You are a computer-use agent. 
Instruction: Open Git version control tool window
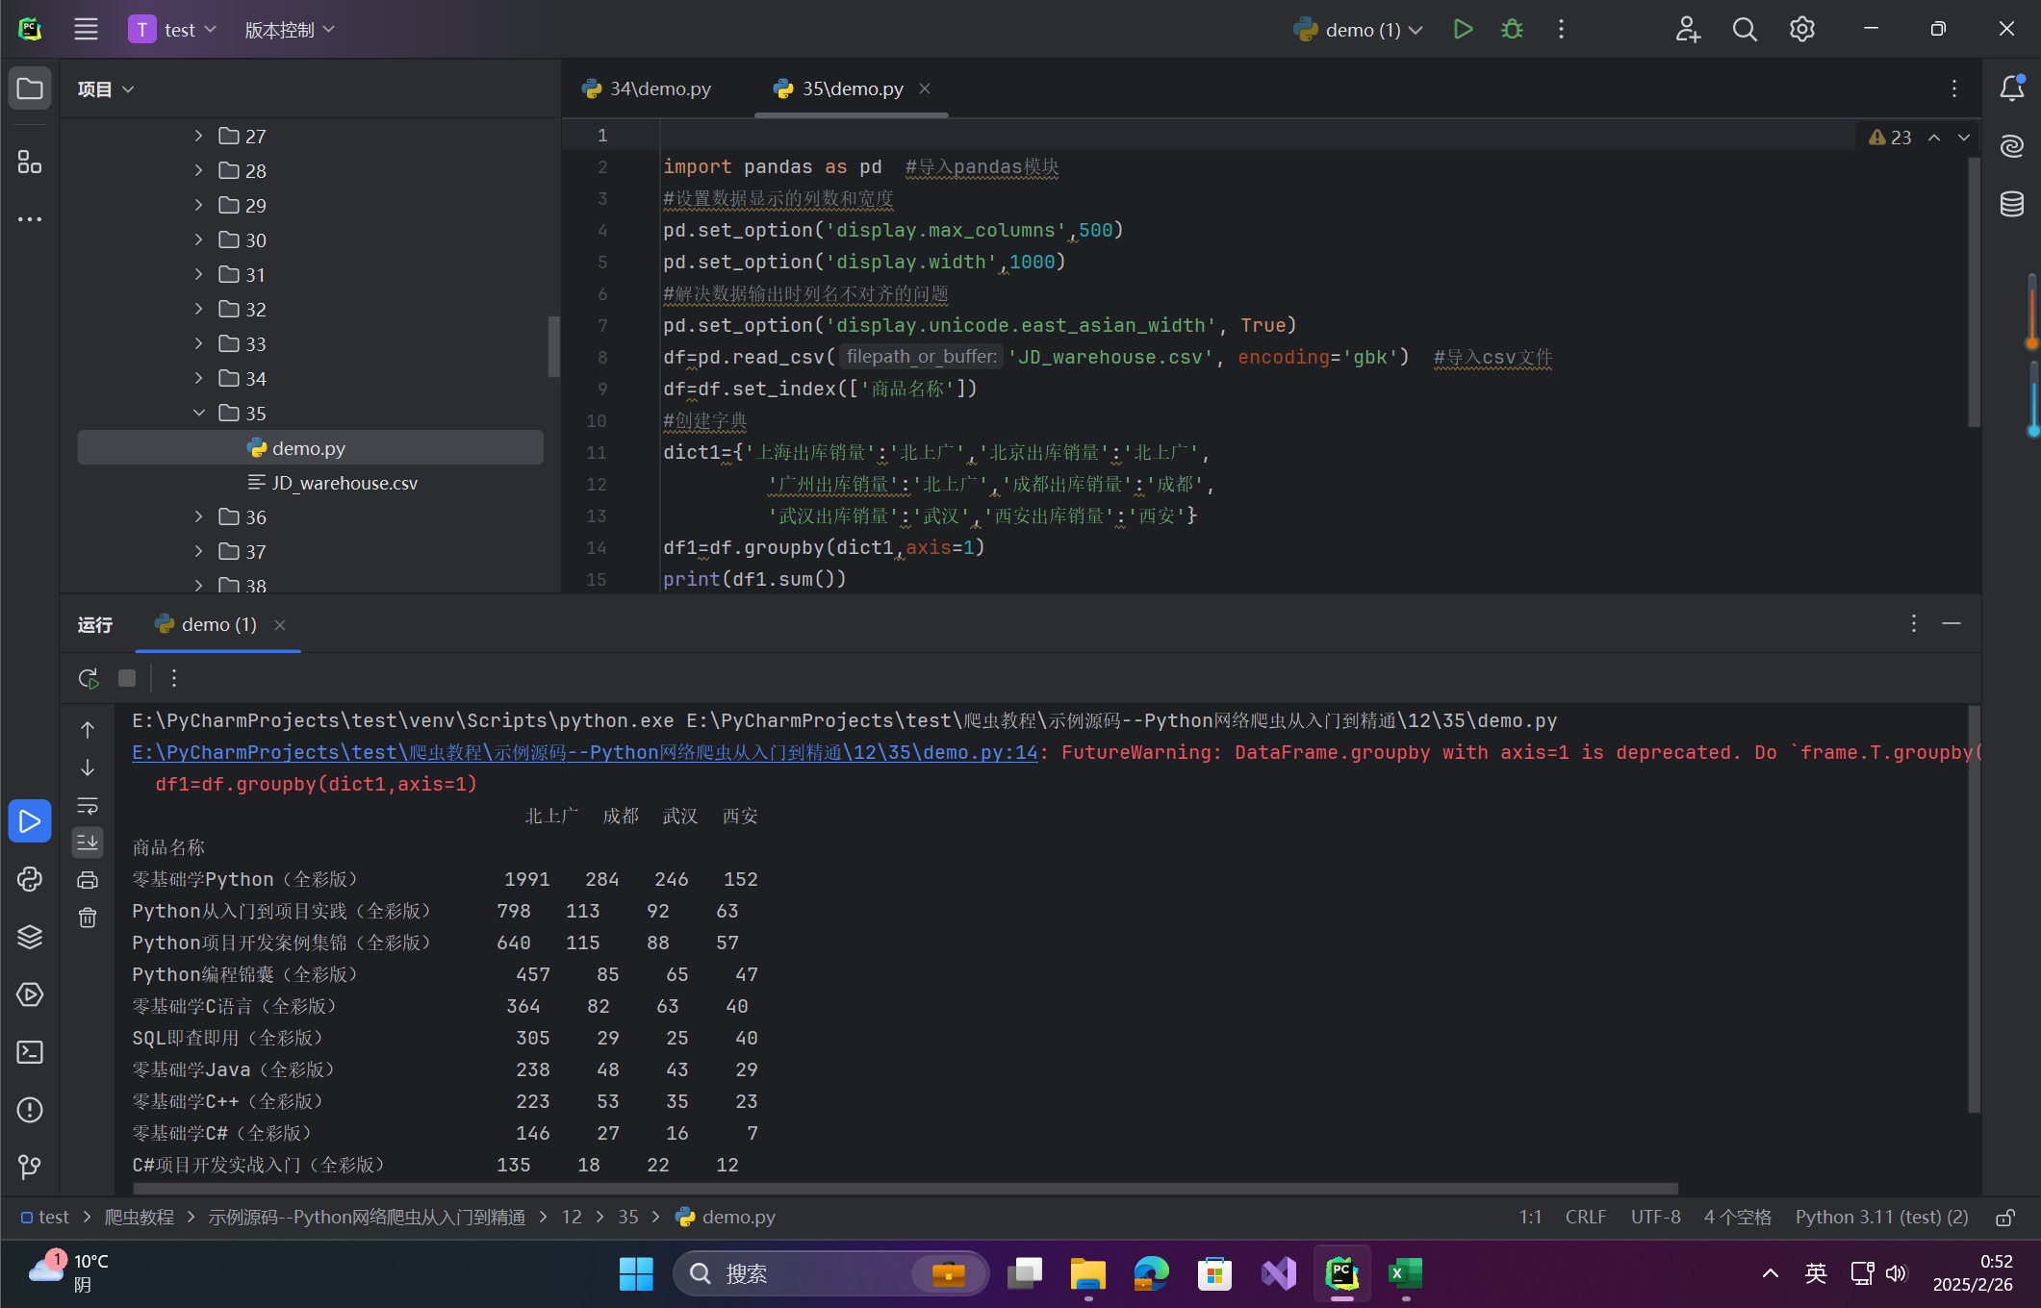(30, 1167)
